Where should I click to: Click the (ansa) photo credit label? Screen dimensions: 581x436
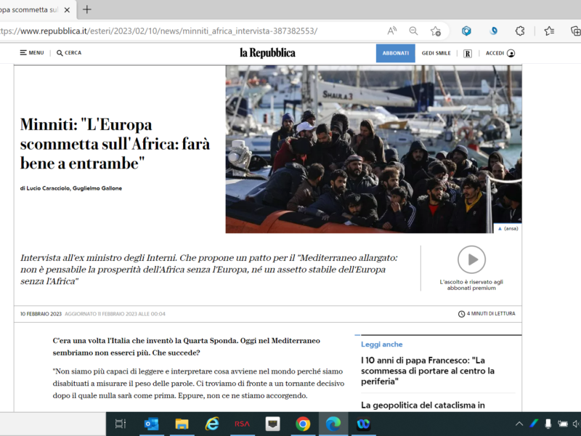[508, 228]
